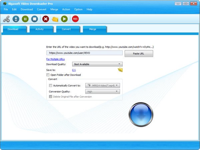The image size is (200, 150).
Task: Open the MPEG4 Video (*.mp4) format dropdown
Action: click(x=103, y=85)
